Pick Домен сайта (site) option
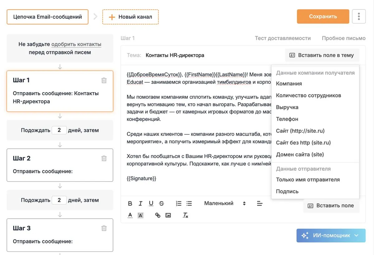This screenshot has height=255, width=374. pyautogui.click(x=300, y=155)
